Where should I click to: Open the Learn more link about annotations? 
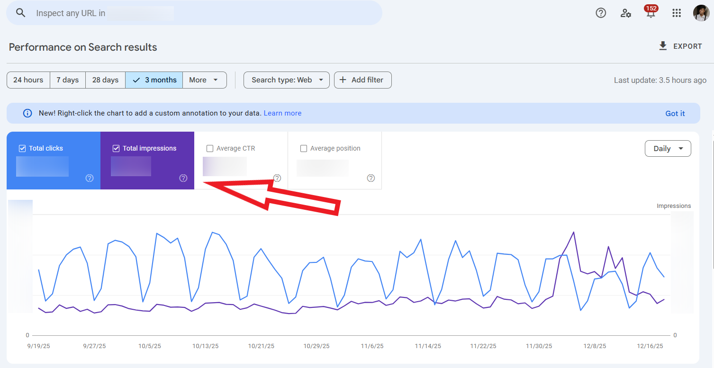pos(282,113)
